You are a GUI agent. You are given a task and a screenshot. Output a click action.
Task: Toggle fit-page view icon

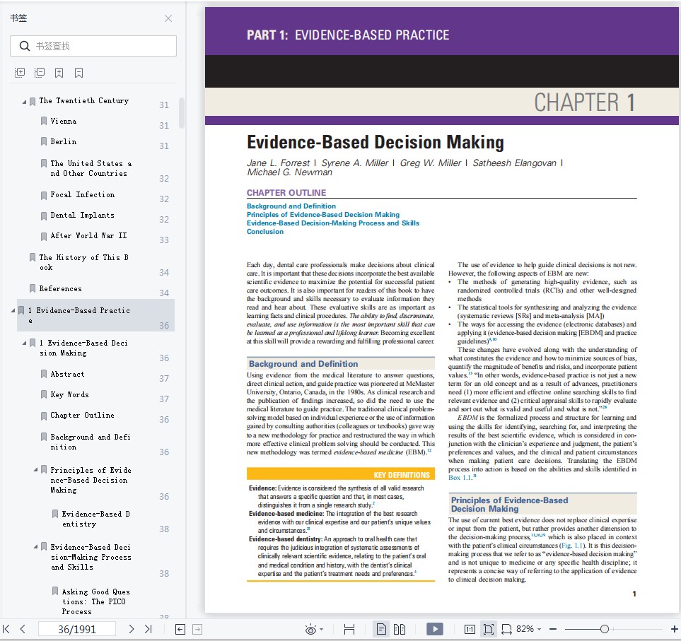click(x=488, y=629)
